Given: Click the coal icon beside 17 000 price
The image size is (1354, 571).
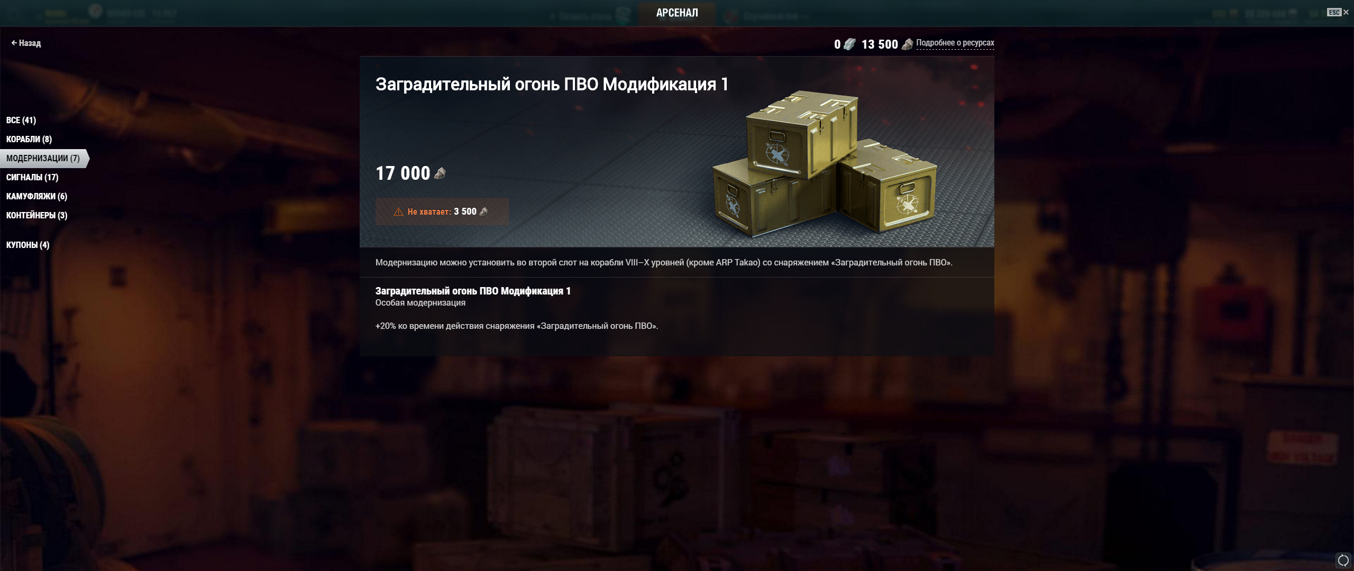Looking at the screenshot, I should [x=440, y=173].
